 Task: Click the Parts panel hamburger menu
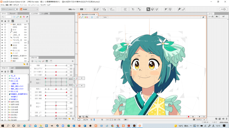point(27,21)
